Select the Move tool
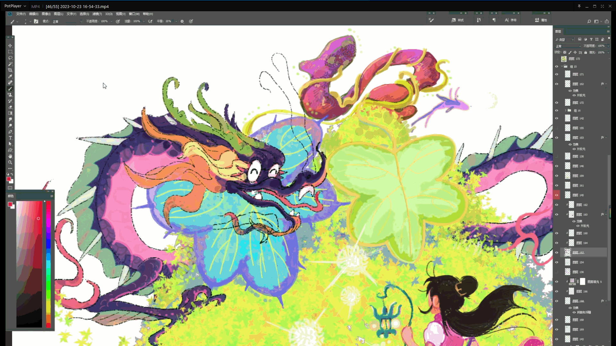This screenshot has width=616, height=346. tap(10, 46)
